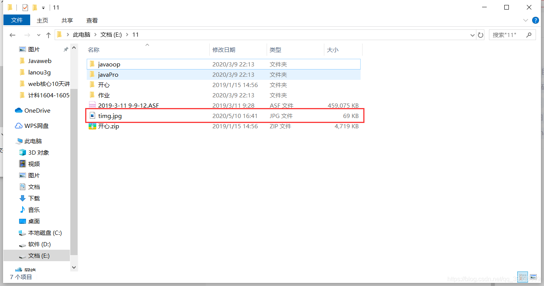Select 文档 (E:) drive in sidebar
Screen dimensions: 544x286
click(x=37, y=256)
